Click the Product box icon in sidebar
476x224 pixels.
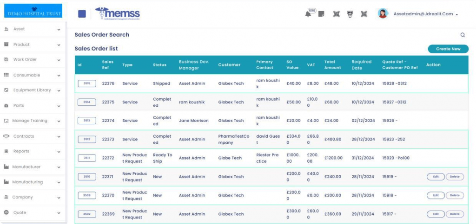point(7,45)
